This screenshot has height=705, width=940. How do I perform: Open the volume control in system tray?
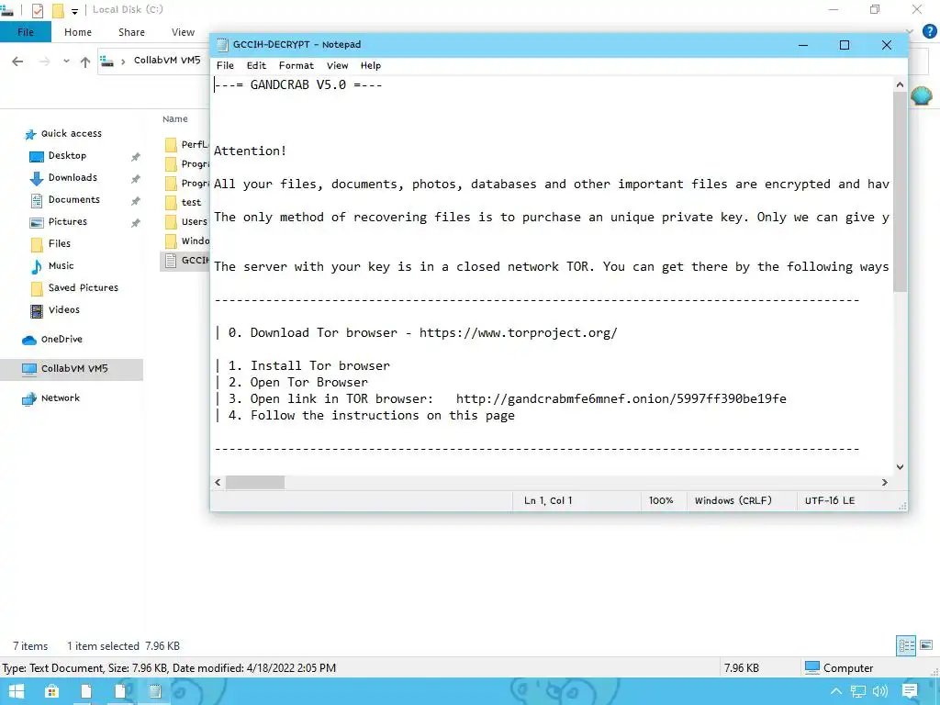coord(880,692)
